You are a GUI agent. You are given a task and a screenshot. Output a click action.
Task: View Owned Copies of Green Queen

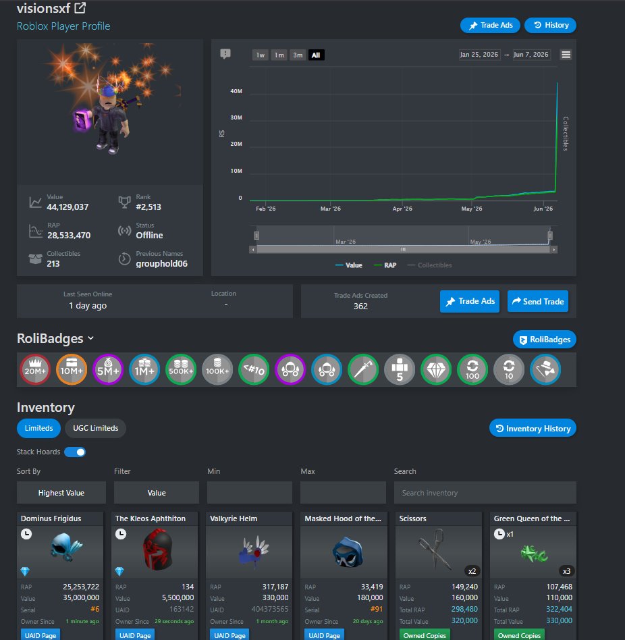(519, 635)
